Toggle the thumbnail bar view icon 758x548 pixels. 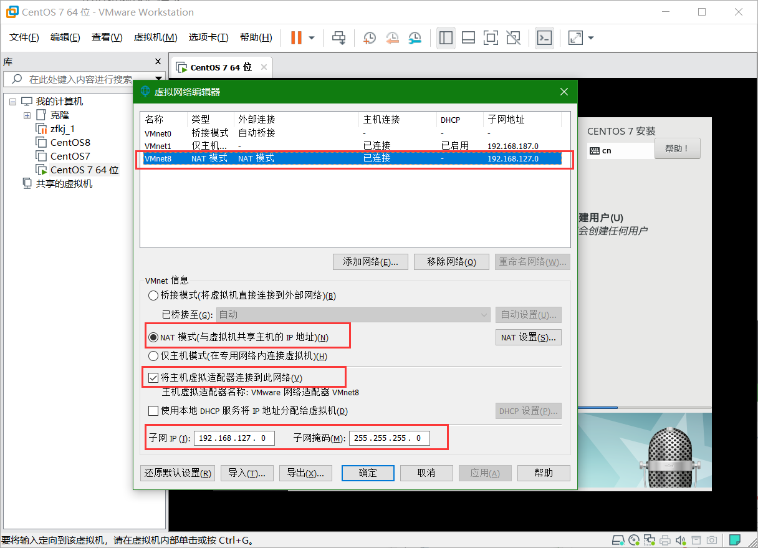pos(468,38)
